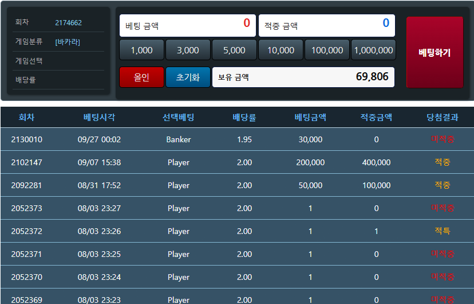This screenshot has height=304, width=474.
Task: Click the 적중 result for round 2092281
Action: coord(443,185)
